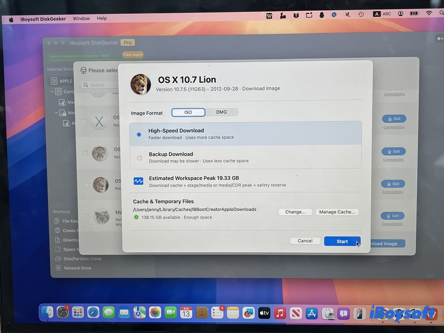Open Calendar showing Aug 13 in Dock

pos(186,313)
